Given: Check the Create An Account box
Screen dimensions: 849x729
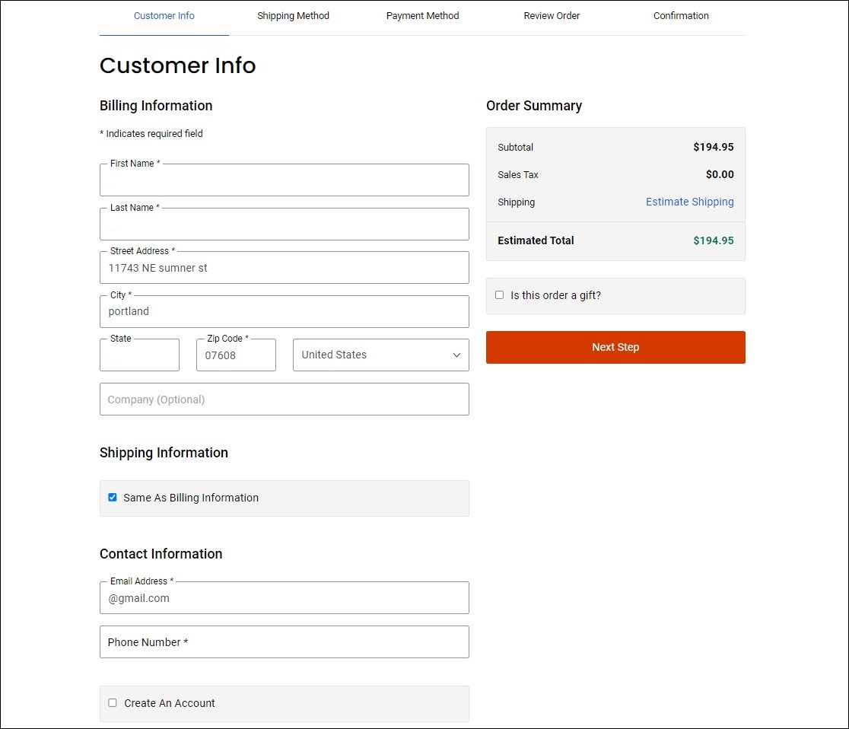Looking at the screenshot, I should tap(113, 702).
